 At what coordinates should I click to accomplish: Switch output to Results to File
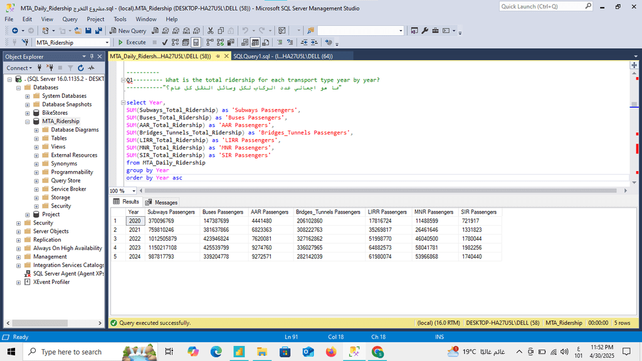[266, 43]
